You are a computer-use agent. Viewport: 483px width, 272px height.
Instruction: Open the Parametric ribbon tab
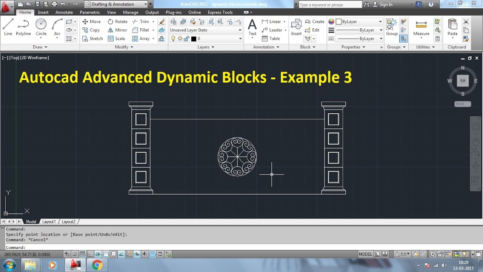pyautogui.click(x=90, y=12)
